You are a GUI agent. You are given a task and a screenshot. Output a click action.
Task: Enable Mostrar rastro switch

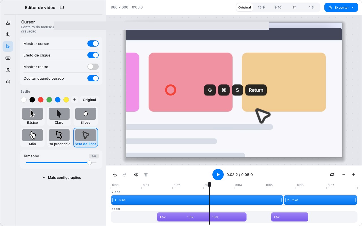[93, 67]
